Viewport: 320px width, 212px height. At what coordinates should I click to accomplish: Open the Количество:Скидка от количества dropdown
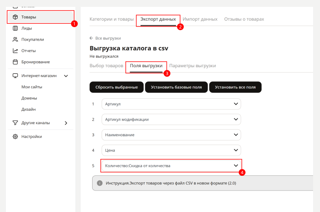coord(171,165)
